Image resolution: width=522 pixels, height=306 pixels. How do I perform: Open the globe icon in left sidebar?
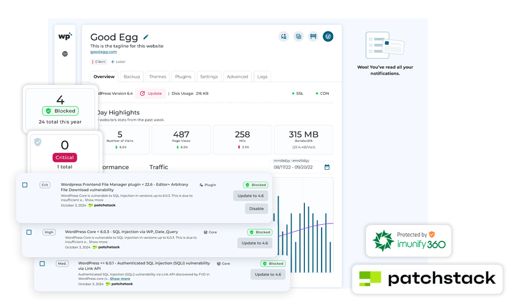(x=65, y=53)
